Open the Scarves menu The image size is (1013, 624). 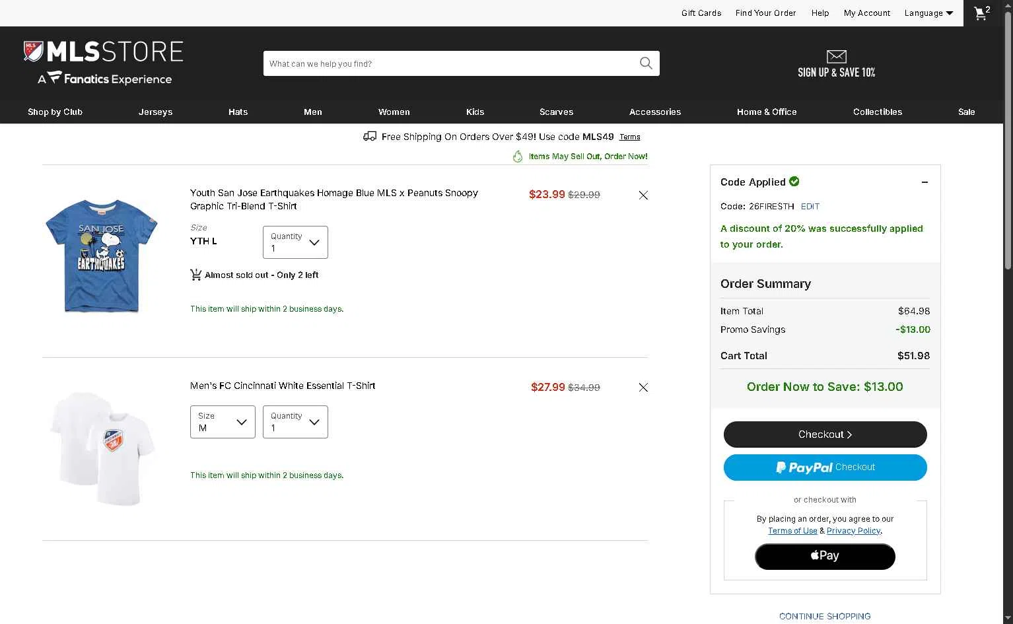(x=557, y=112)
